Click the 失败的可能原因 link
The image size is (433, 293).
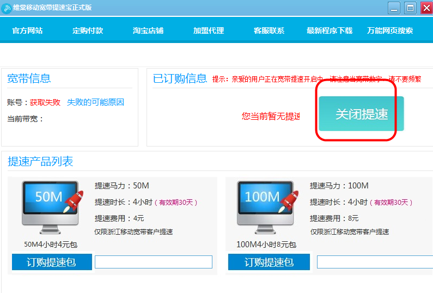pos(95,102)
